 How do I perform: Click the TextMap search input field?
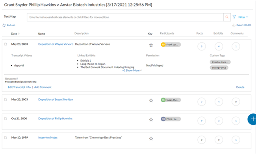(125, 17)
